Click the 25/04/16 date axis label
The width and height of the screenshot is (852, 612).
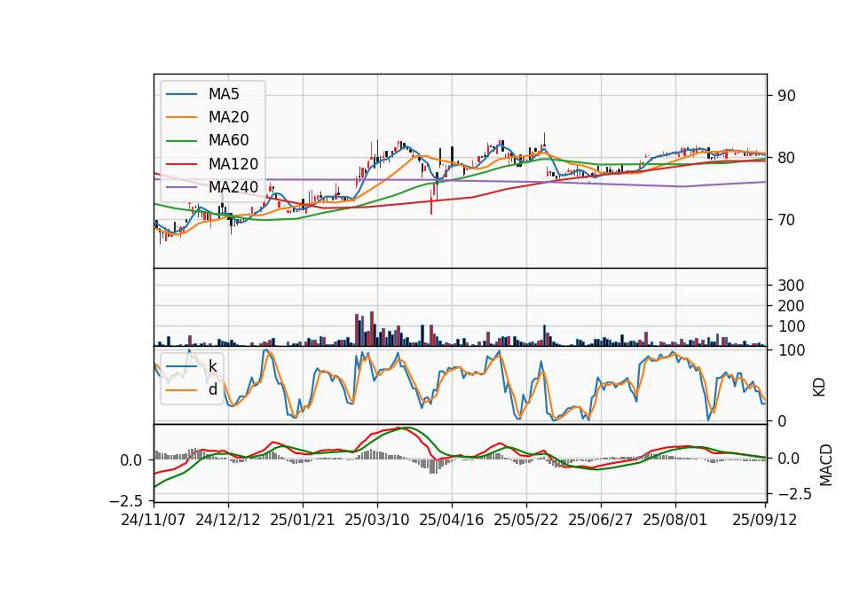(451, 520)
